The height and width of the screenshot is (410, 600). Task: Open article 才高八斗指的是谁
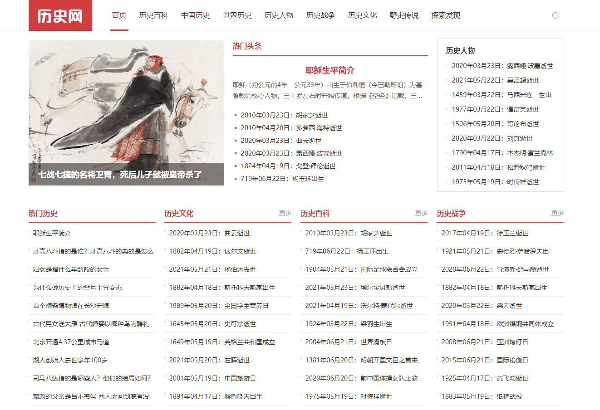tap(93, 251)
